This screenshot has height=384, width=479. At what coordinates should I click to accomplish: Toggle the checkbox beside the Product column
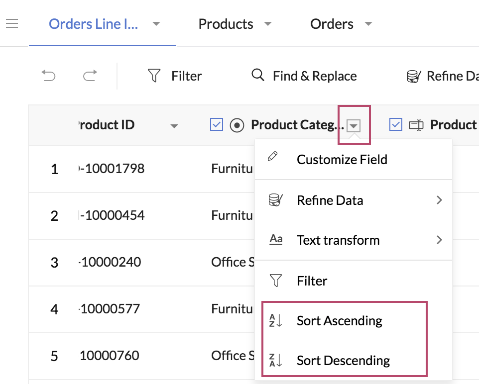(x=395, y=124)
